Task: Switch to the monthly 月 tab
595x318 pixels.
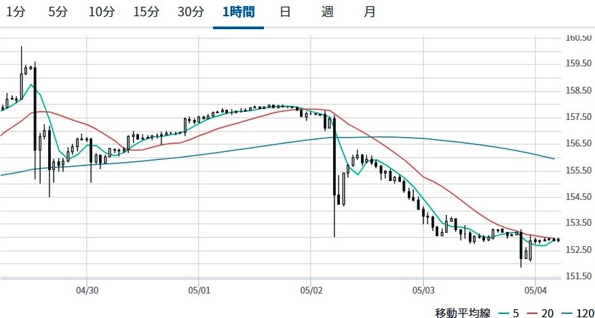Action: (369, 12)
